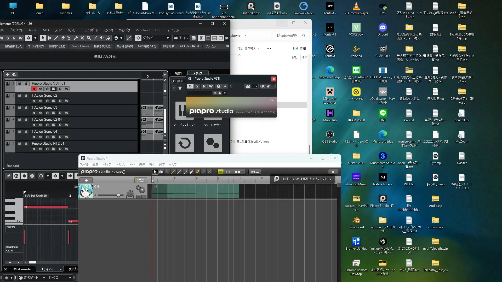Expand the 新規パート dropdown arrow
This screenshot has height=282, width=502.
(x=44, y=278)
